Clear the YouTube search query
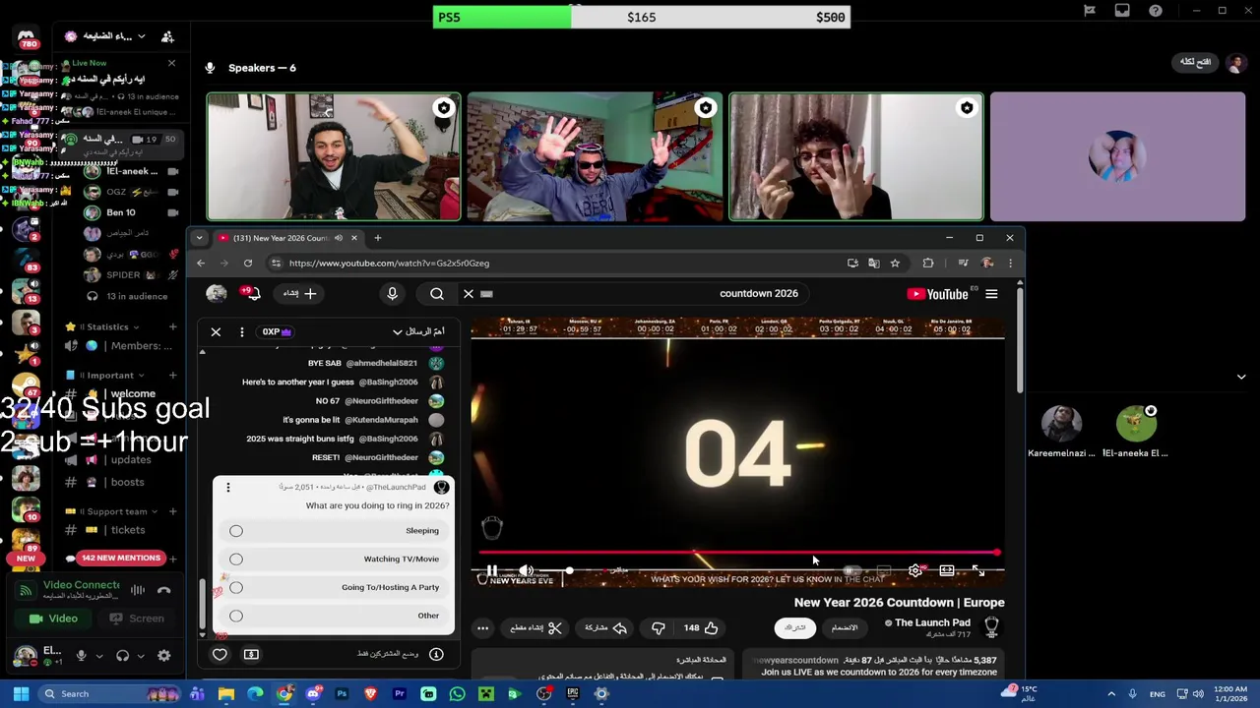 pos(469,293)
